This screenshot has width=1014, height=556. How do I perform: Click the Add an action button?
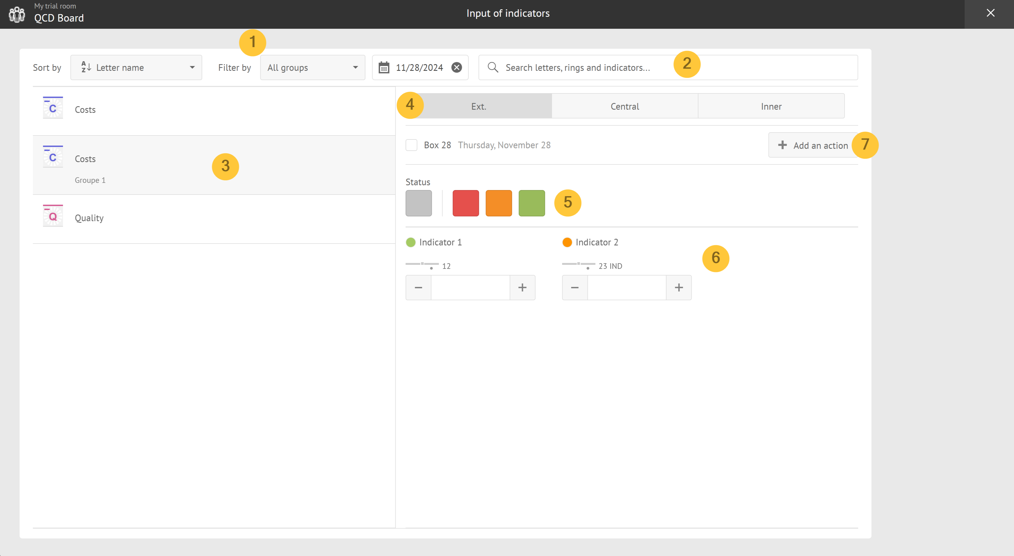813,145
